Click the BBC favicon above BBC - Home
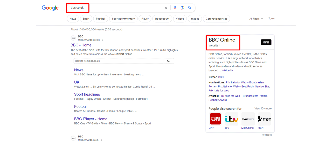Viewport: 332px width, 141px height. 73,38
